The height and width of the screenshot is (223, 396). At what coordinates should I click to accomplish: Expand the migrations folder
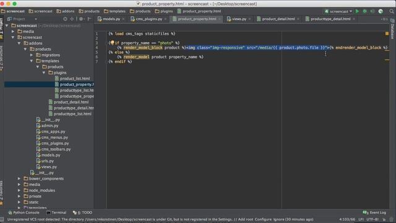pyautogui.click(x=32, y=55)
